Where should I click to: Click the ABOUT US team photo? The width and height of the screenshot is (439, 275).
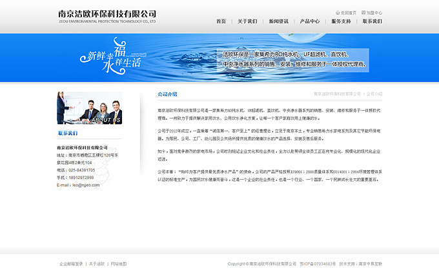89,108
